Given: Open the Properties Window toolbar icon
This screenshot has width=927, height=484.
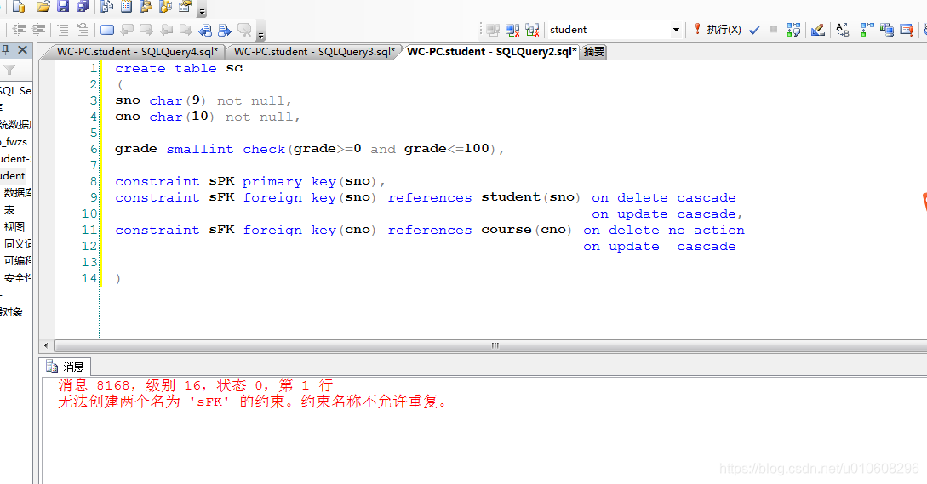Looking at the screenshot, I should (185, 7).
